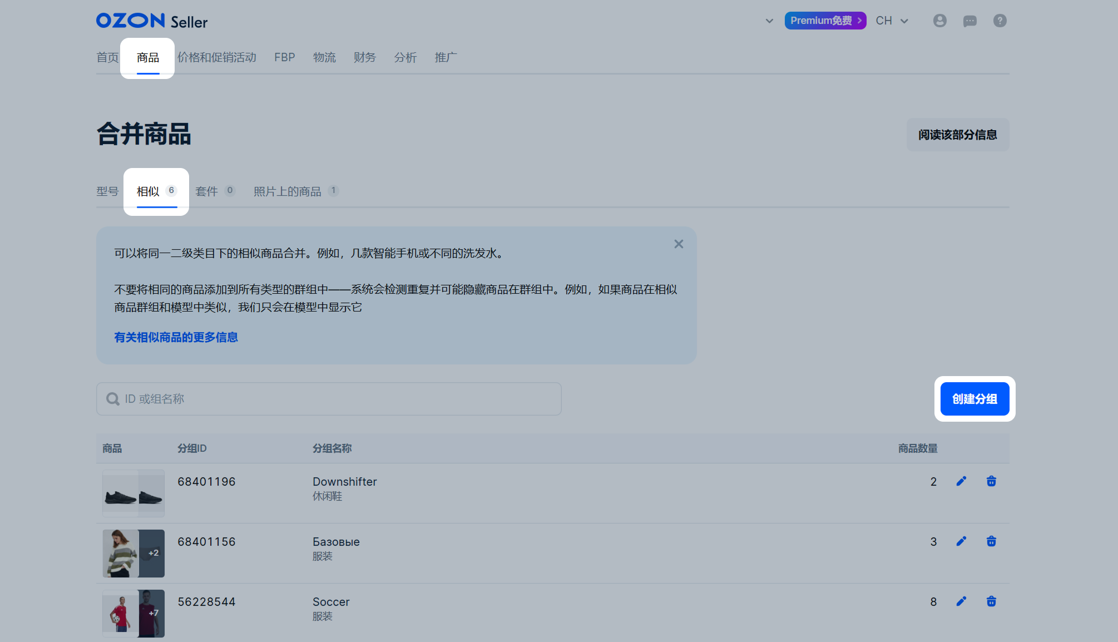Image resolution: width=1118 pixels, height=642 pixels.
Task: Open the chat messages icon
Action: click(969, 21)
